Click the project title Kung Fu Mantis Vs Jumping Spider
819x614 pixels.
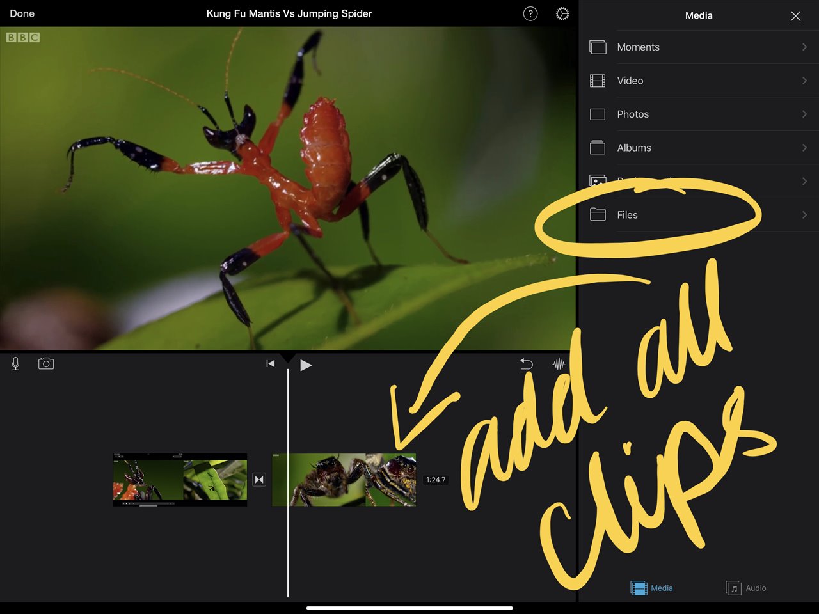click(x=289, y=13)
